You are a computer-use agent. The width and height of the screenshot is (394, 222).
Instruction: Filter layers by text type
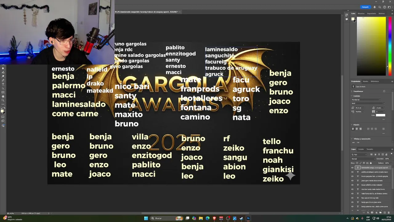click(x=379, y=154)
